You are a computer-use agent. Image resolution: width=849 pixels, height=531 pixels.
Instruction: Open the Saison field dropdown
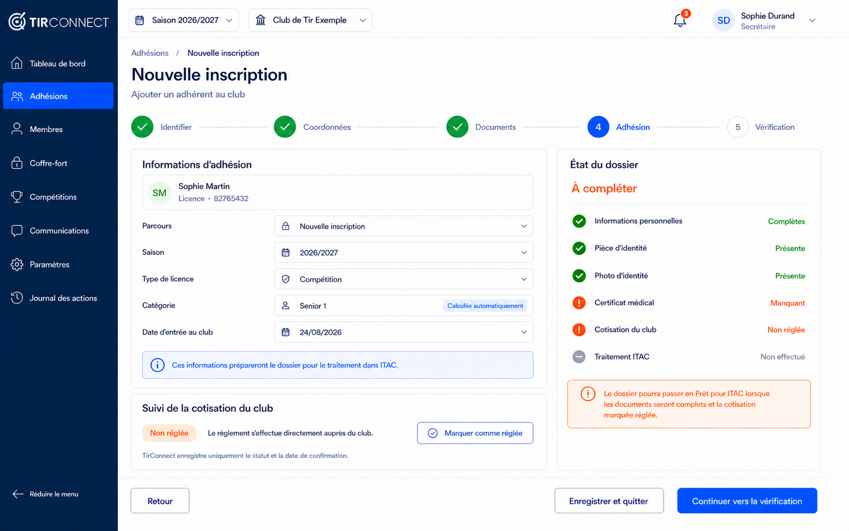pos(404,253)
